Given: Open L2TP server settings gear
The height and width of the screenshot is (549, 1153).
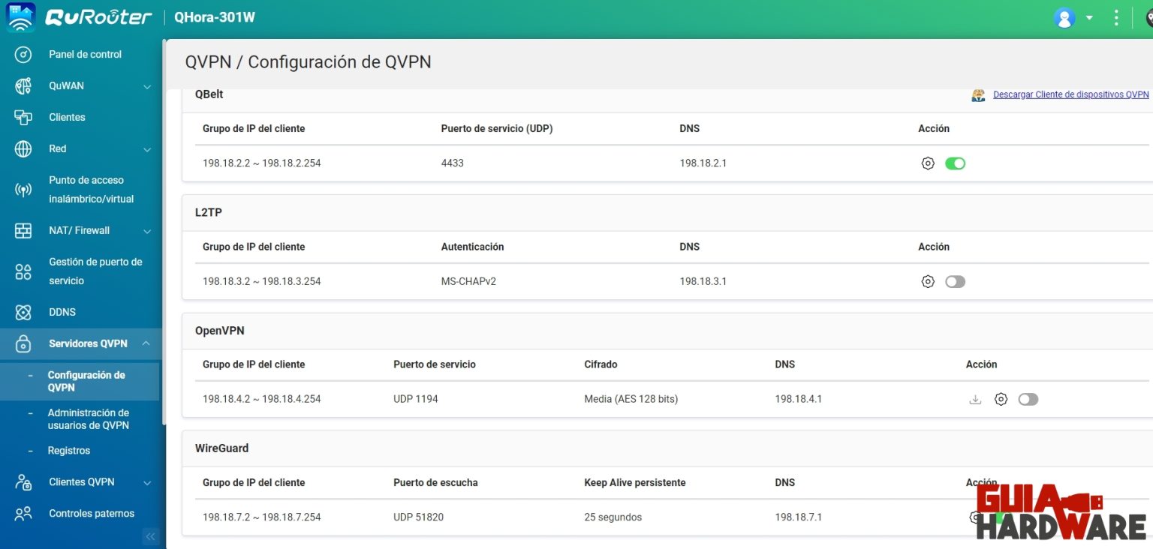Looking at the screenshot, I should point(928,281).
